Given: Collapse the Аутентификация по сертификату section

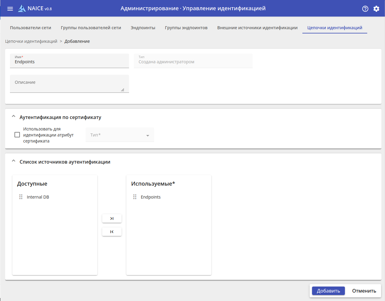Looking at the screenshot, I should 14,117.
